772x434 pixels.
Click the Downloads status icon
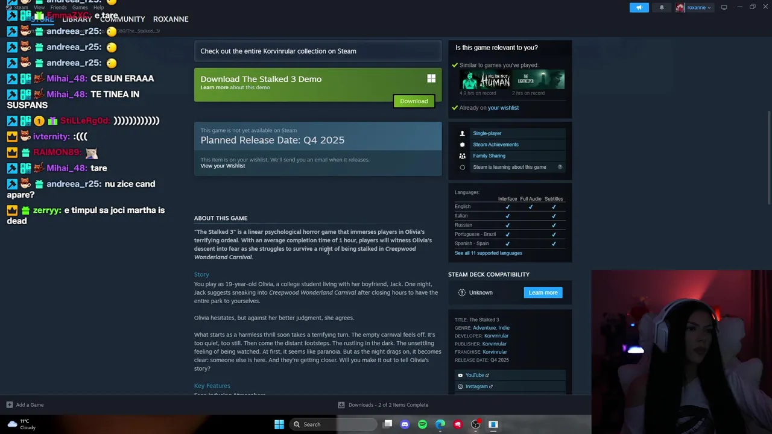(x=341, y=405)
